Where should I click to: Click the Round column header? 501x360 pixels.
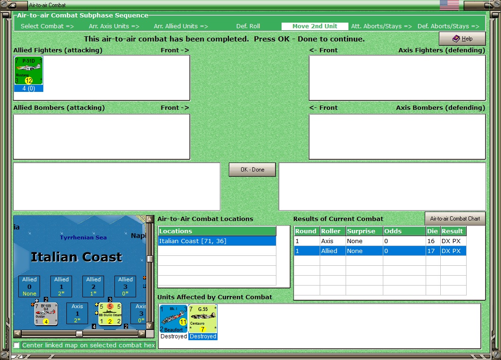pos(307,231)
